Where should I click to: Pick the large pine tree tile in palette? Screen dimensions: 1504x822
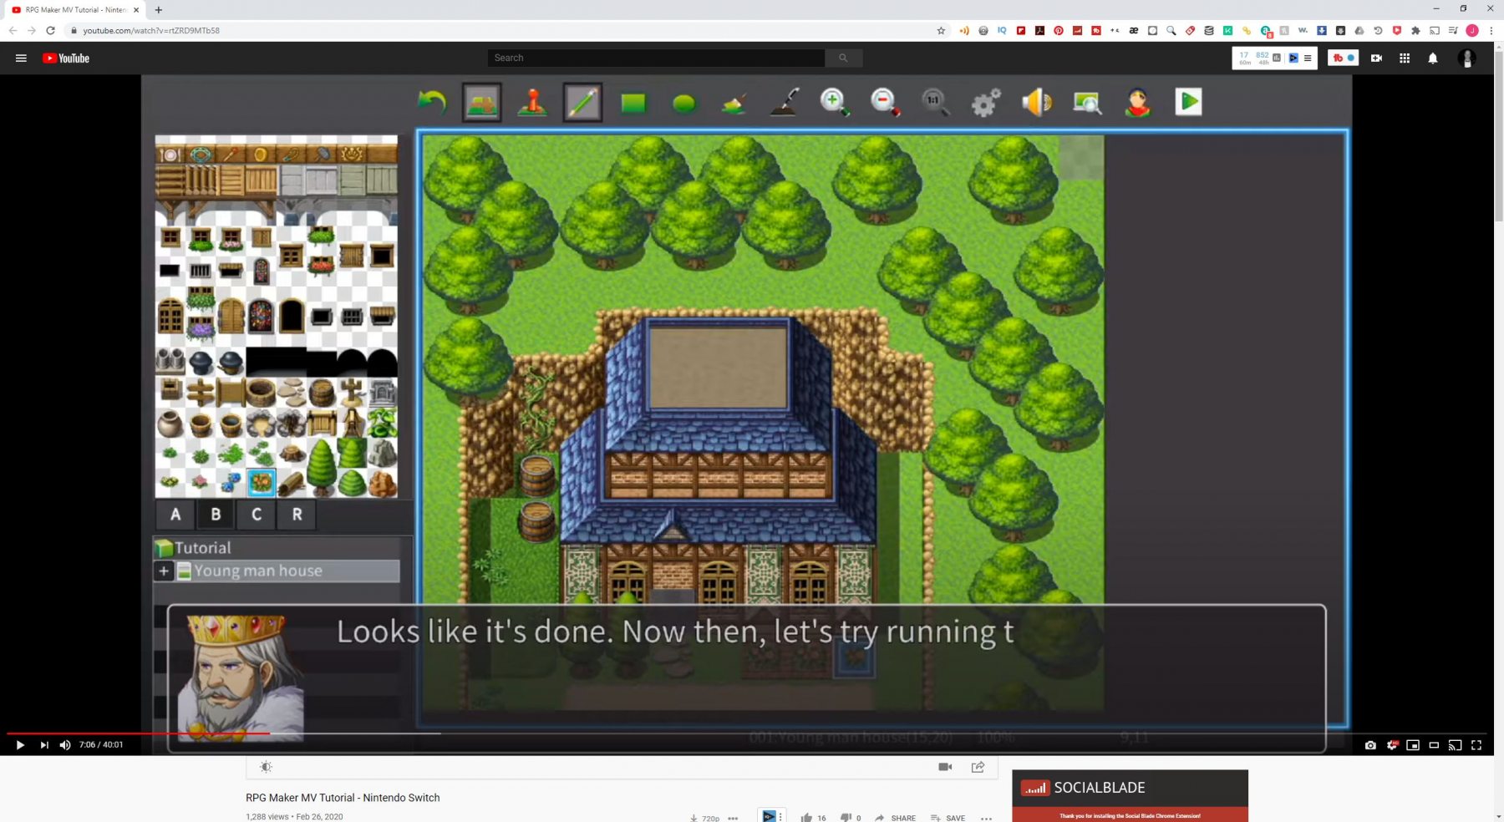click(x=322, y=468)
